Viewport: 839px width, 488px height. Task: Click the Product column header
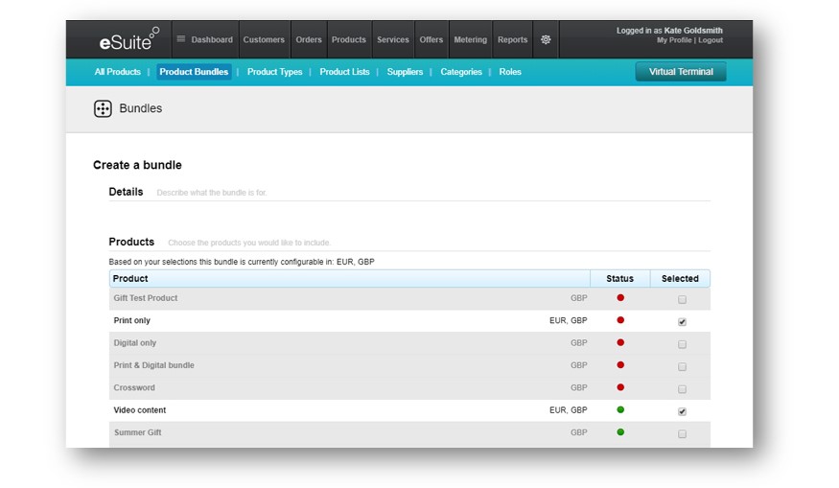tap(130, 279)
